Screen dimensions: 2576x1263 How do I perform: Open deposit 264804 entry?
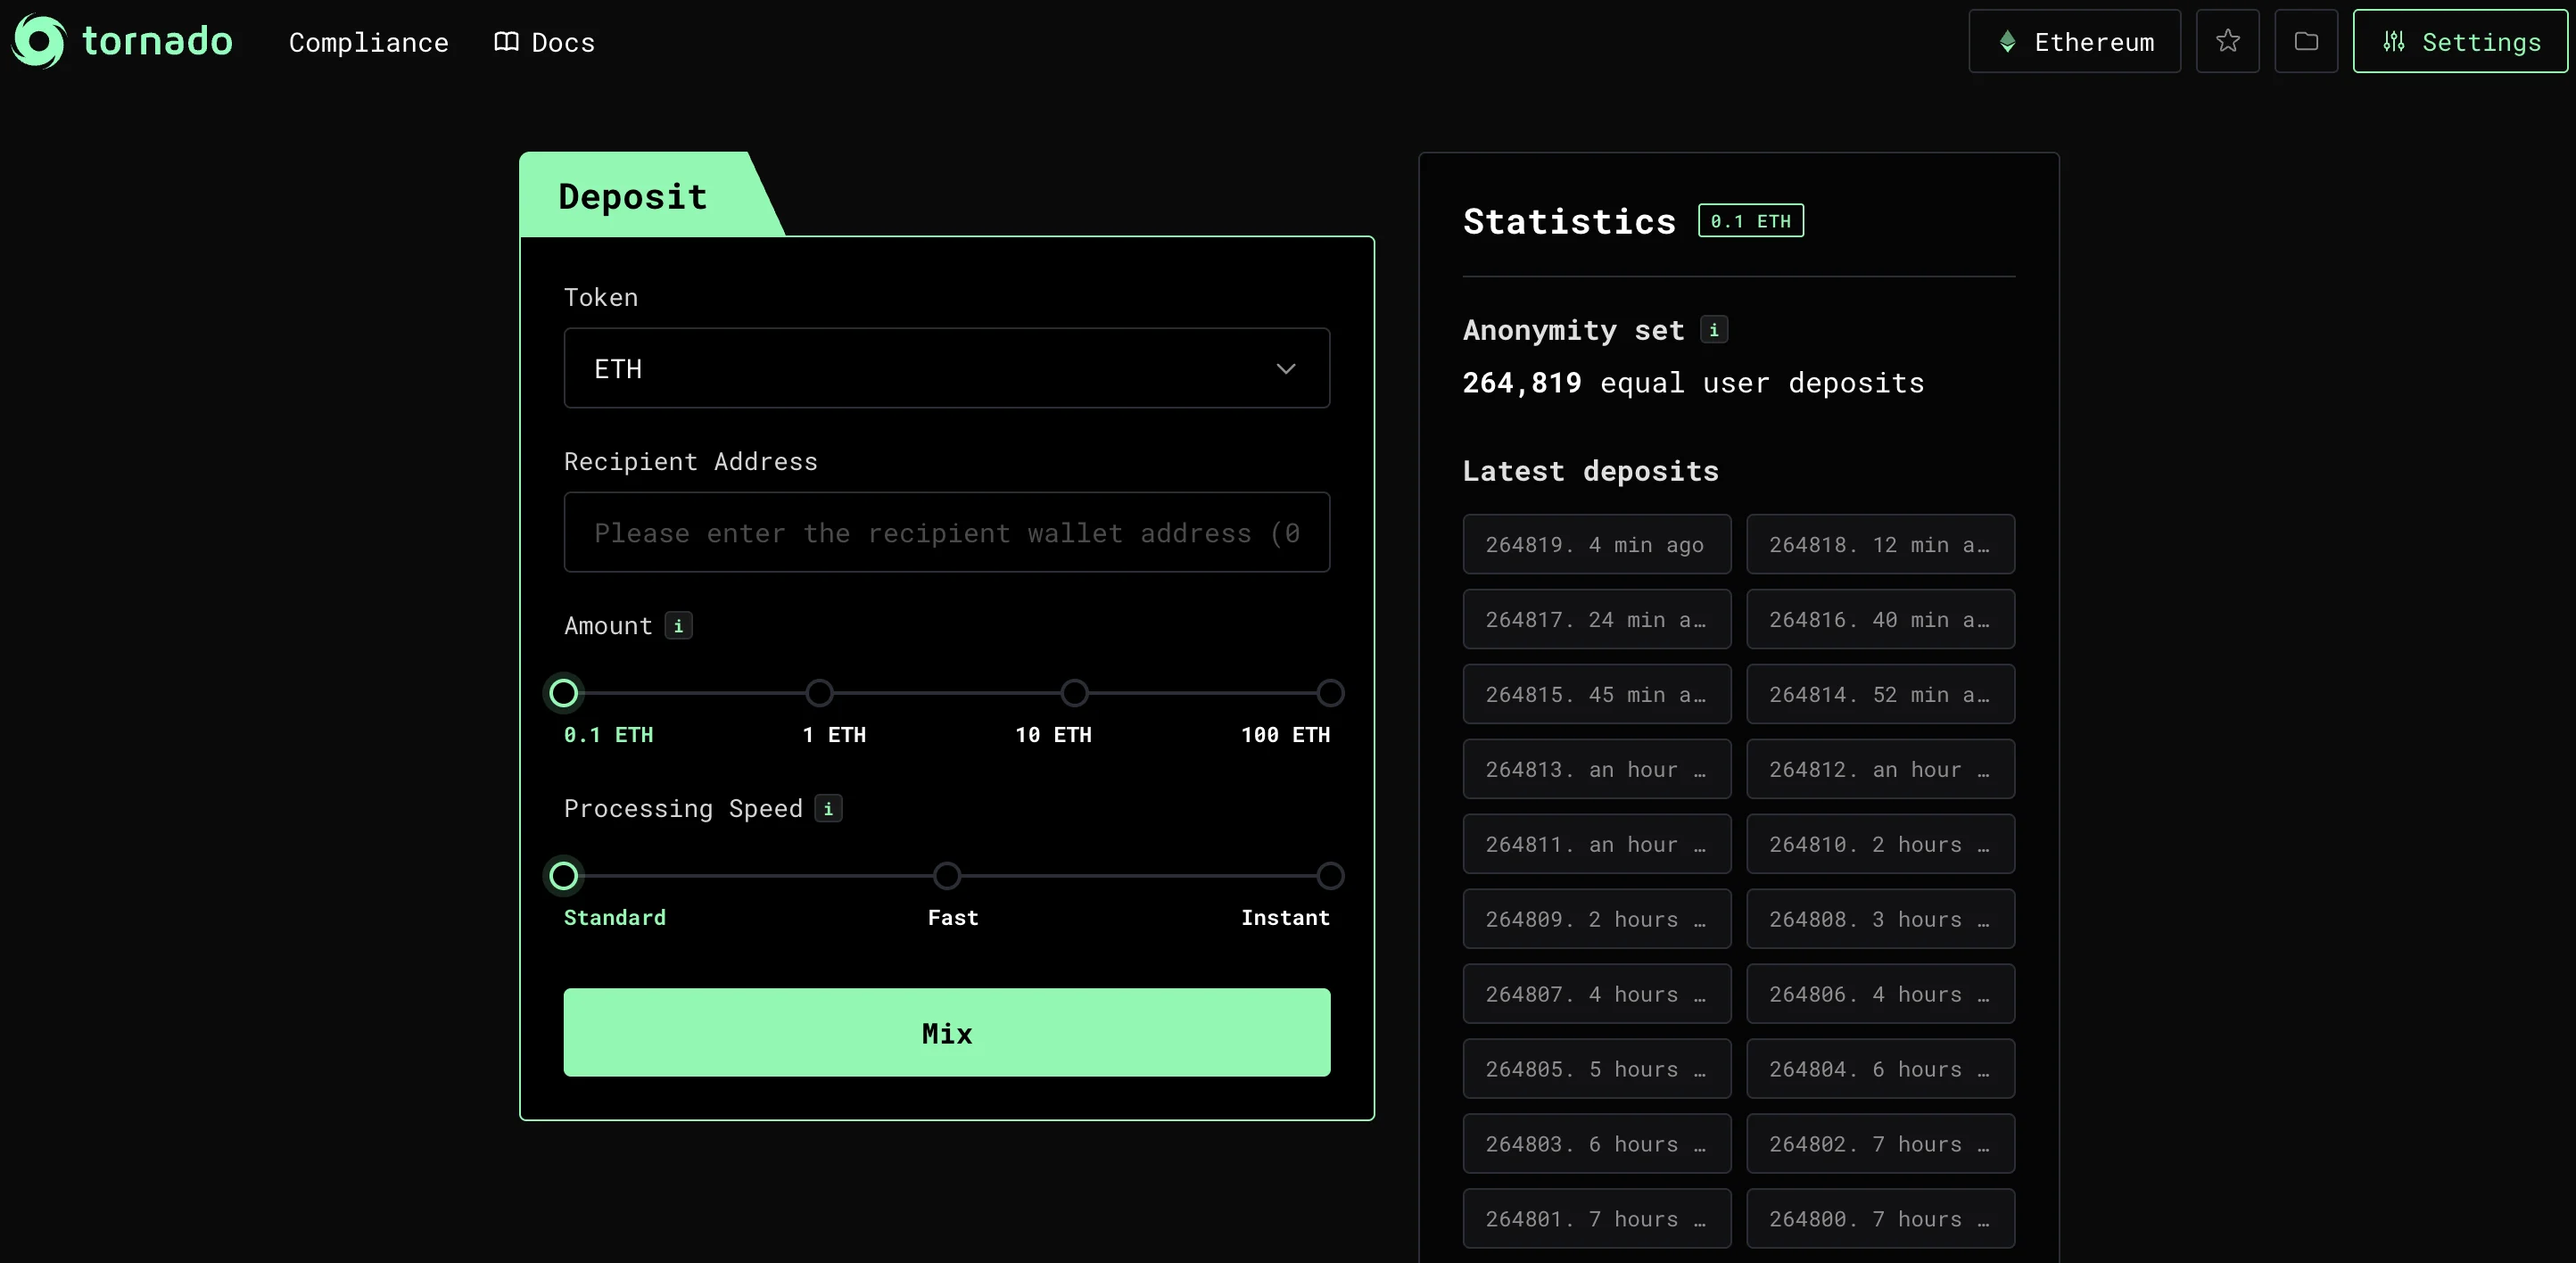pyautogui.click(x=1880, y=1069)
